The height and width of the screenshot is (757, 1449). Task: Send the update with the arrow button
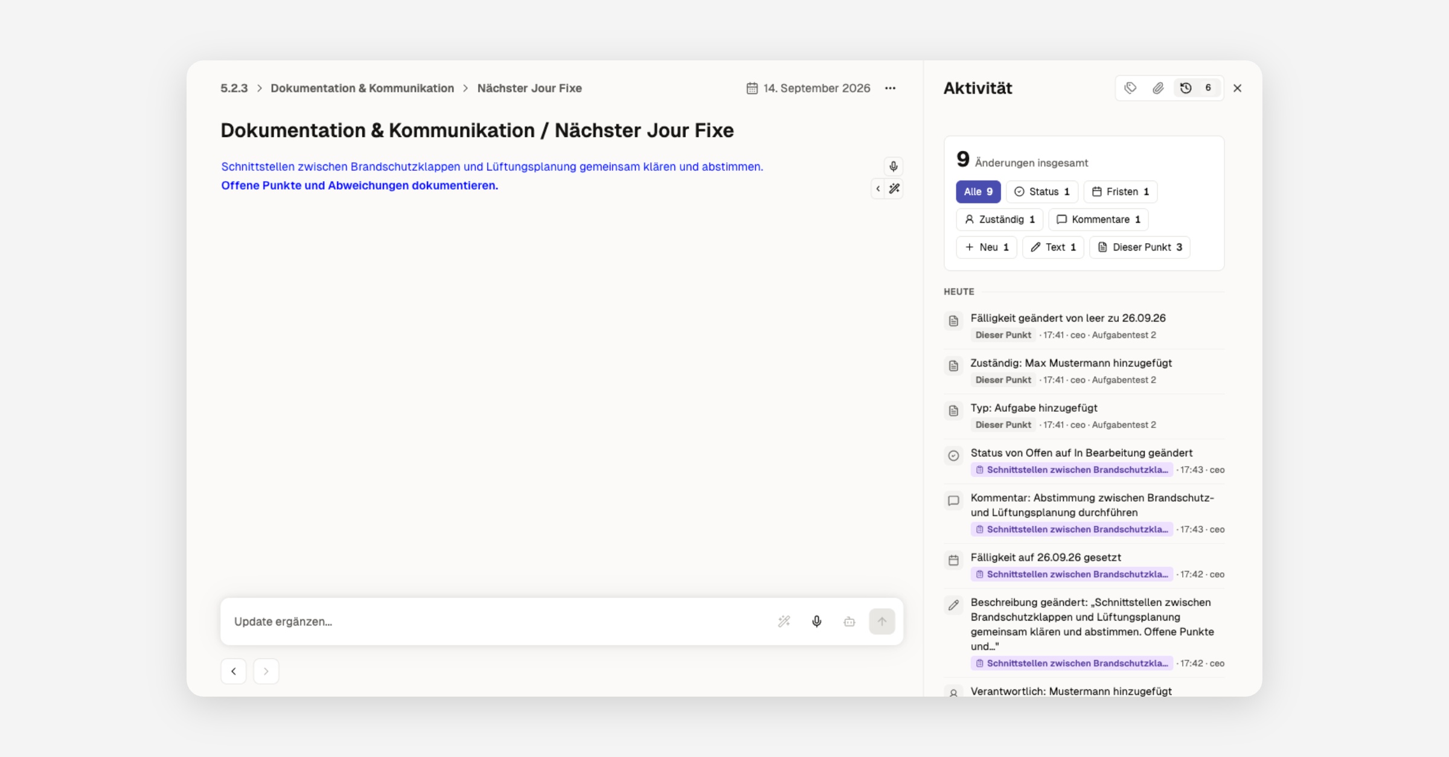(881, 621)
